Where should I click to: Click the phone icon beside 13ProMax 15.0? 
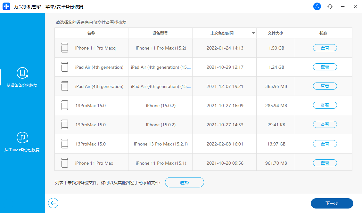point(65,105)
